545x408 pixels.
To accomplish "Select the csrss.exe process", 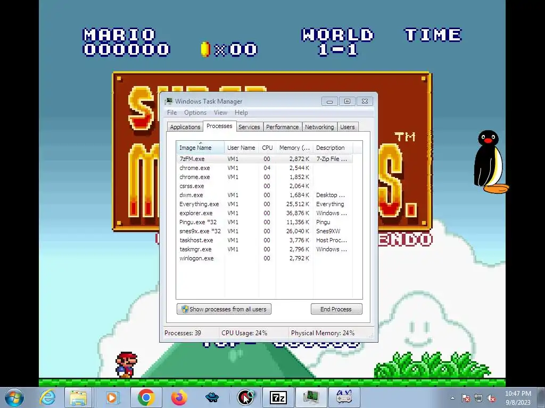I will coord(264,186).
